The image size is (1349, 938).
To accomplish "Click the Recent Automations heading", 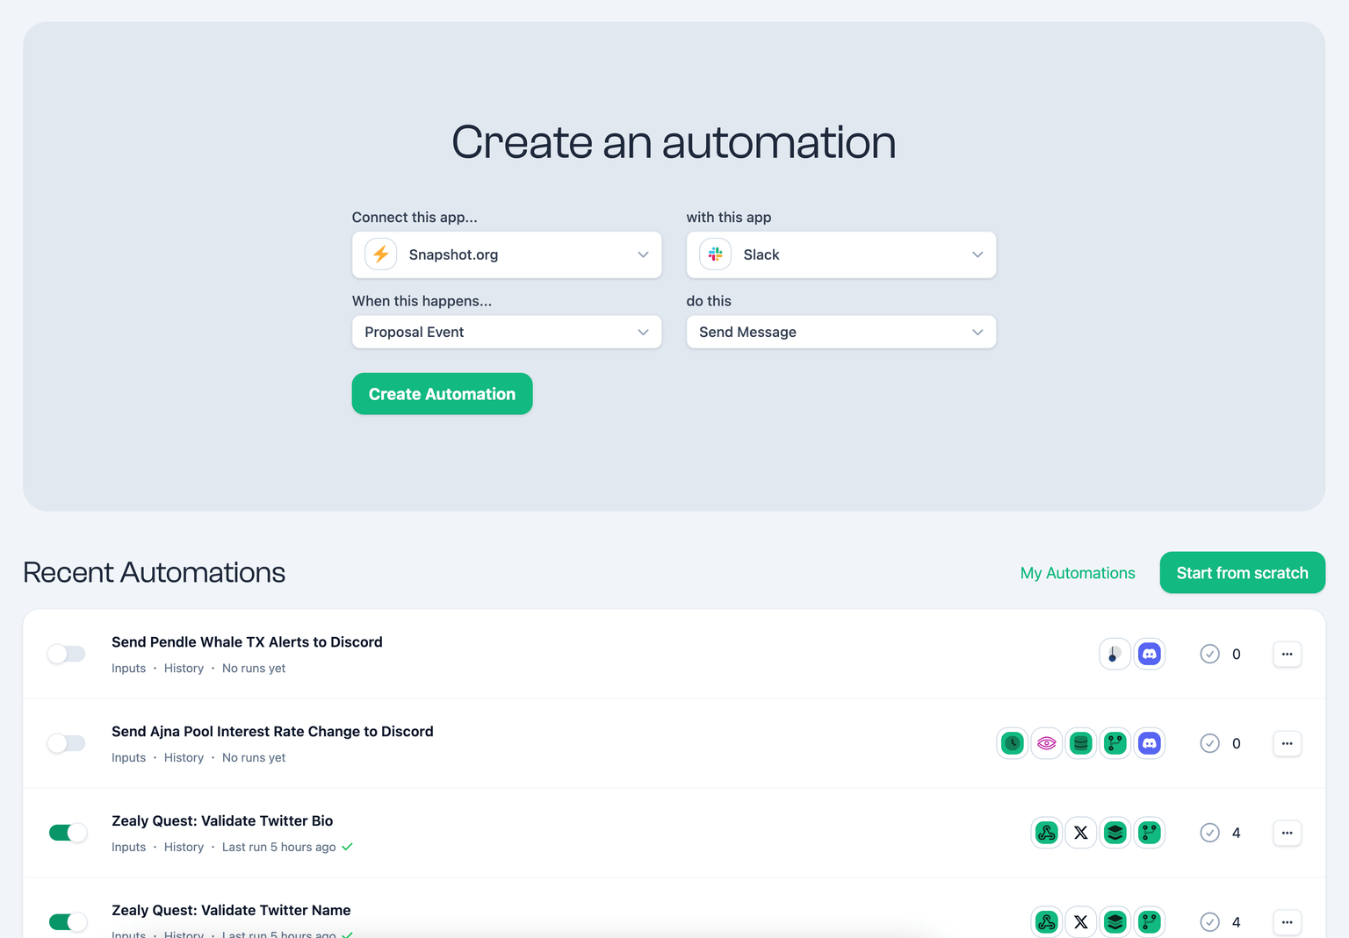I will coord(155,573).
